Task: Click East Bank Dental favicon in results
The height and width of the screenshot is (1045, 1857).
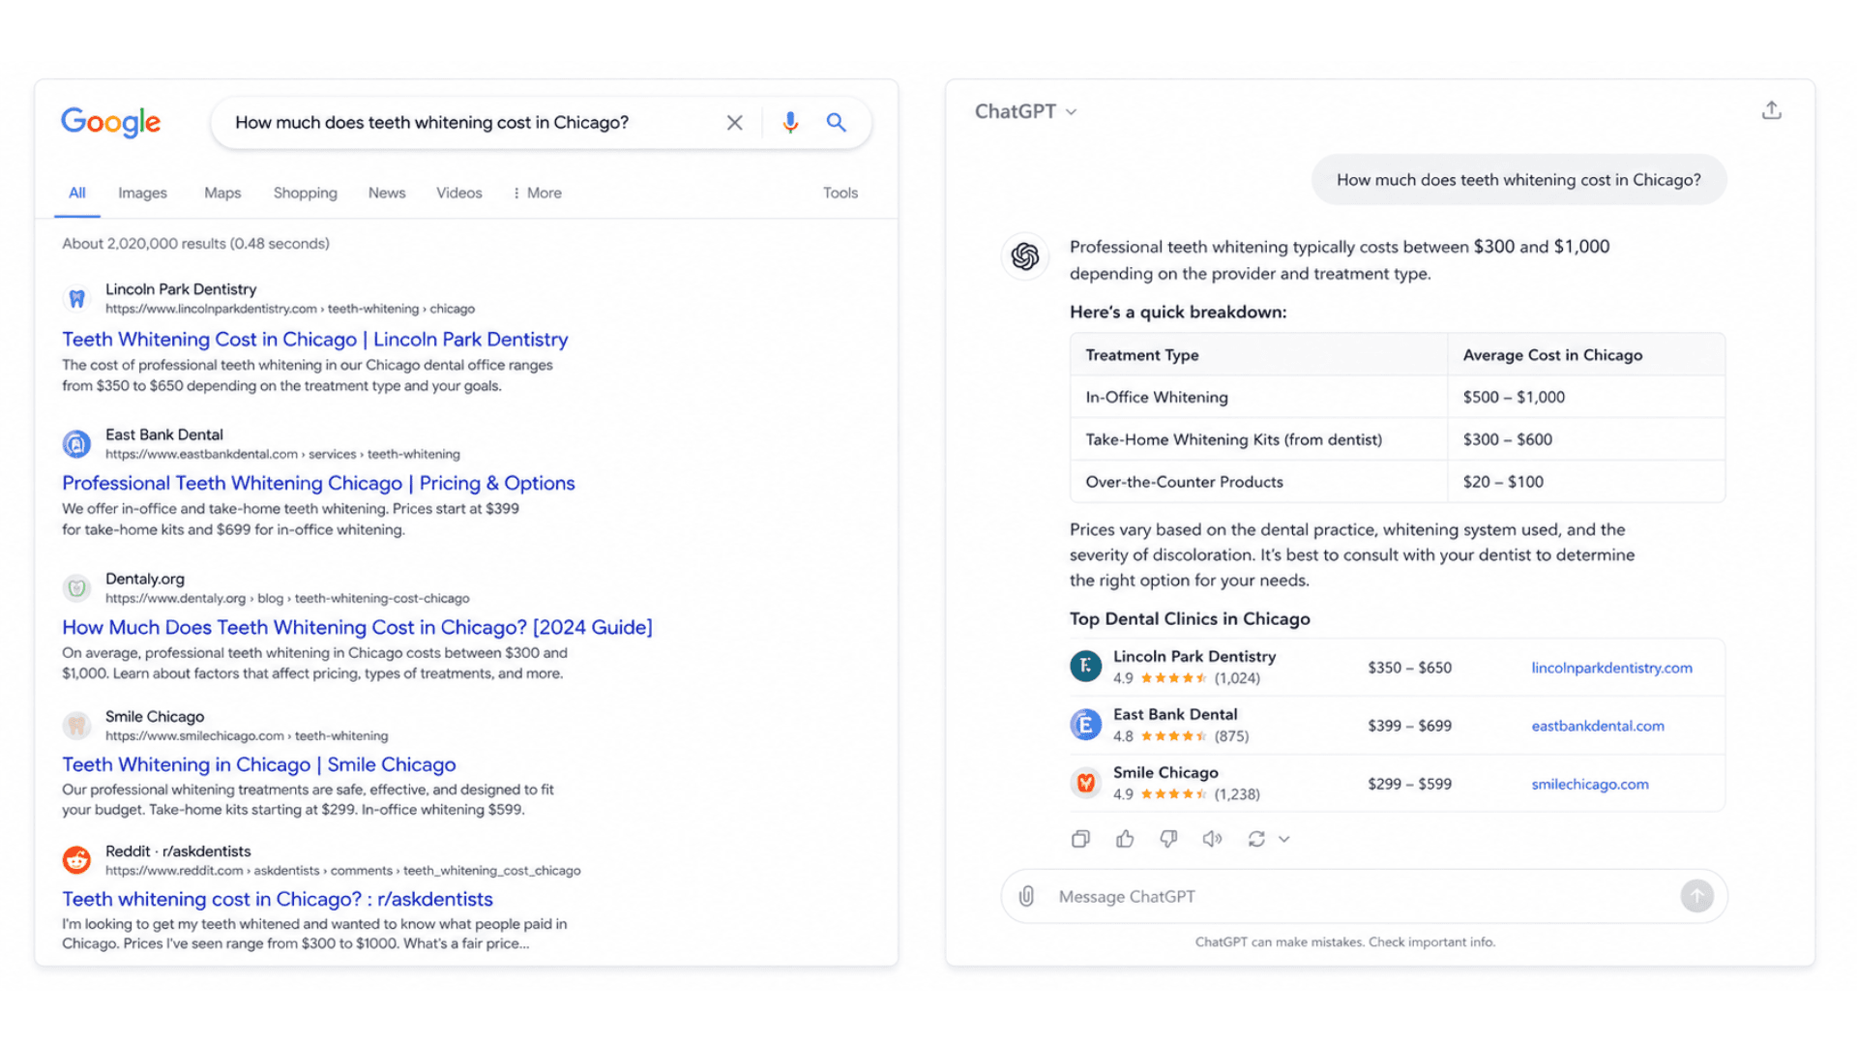Action: pyautogui.click(x=77, y=443)
